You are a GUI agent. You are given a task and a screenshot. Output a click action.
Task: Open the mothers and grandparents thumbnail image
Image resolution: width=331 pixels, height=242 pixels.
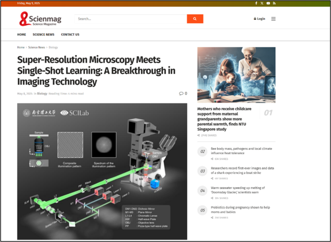coord(236,75)
